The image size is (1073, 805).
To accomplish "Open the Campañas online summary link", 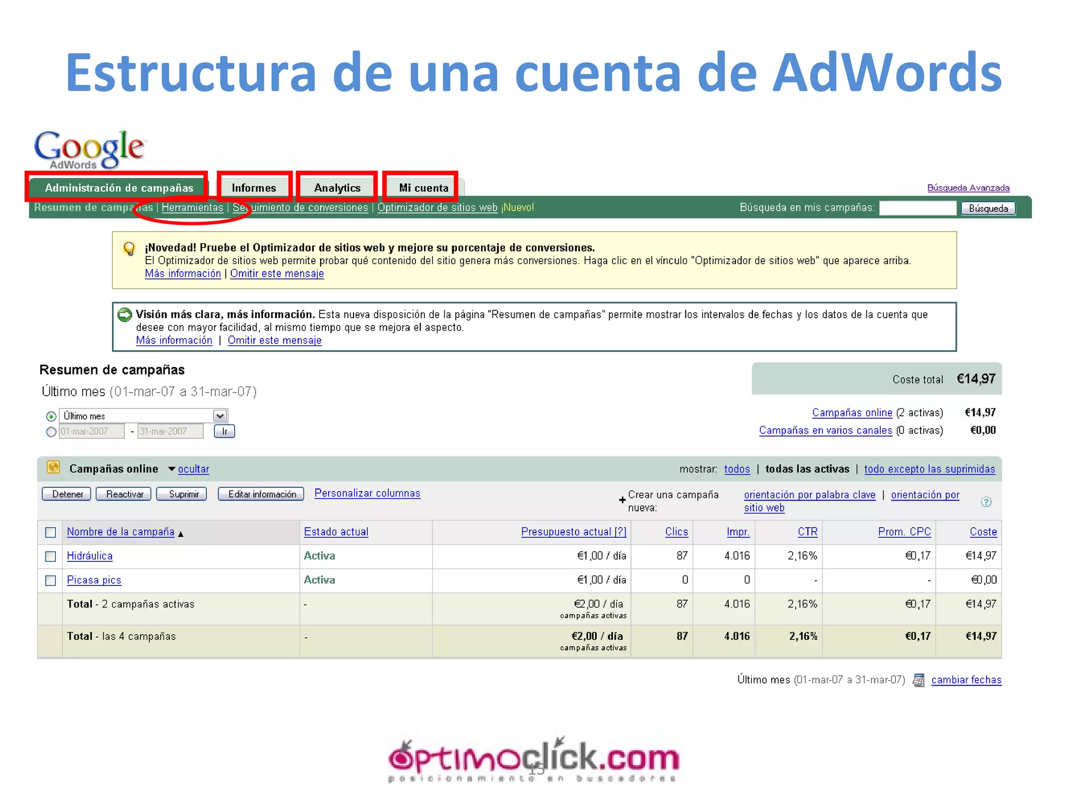I will coord(852,413).
